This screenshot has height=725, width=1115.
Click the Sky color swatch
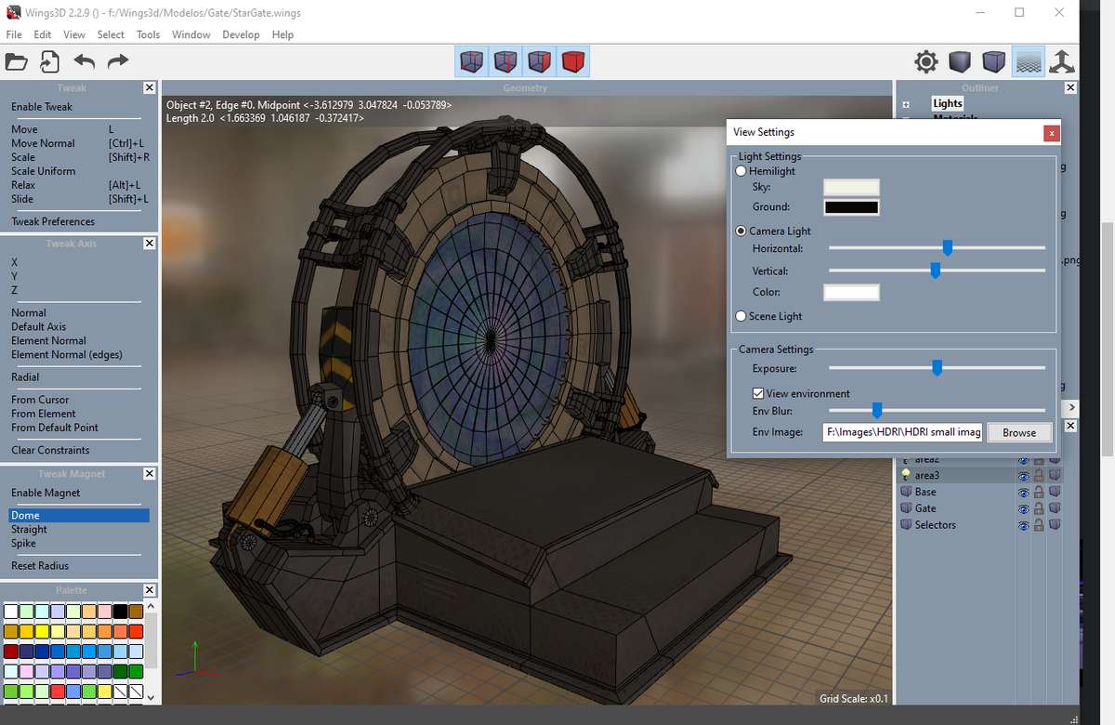point(851,187)
